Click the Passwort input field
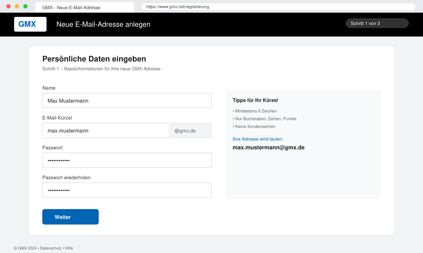This screenshot has width=423, height=253. (127, 160)
